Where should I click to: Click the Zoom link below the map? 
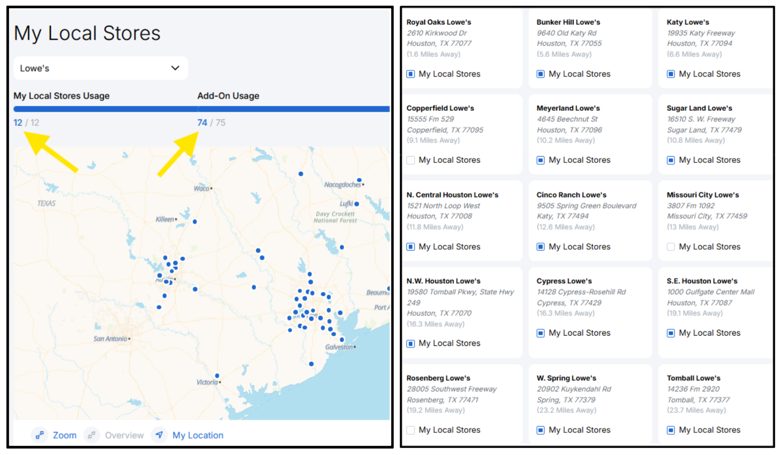click(x=64, y=435)
